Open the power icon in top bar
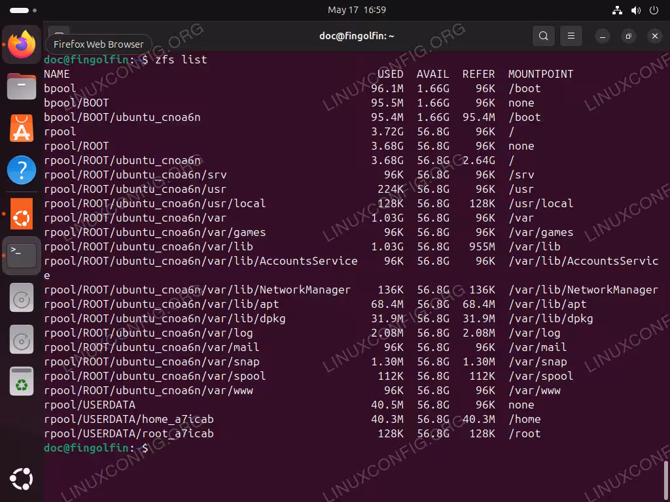 tap(654, 10)
